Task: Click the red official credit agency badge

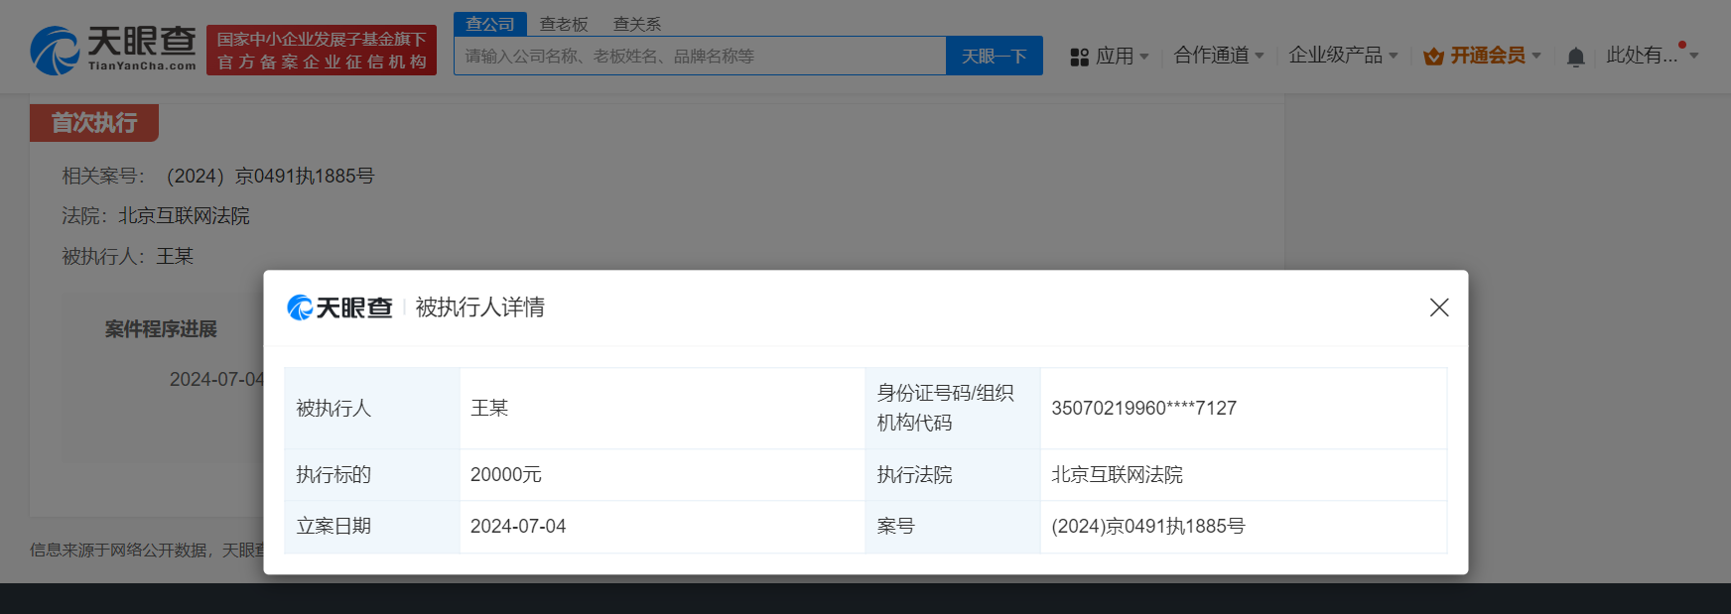Action: tap(322, 51)
